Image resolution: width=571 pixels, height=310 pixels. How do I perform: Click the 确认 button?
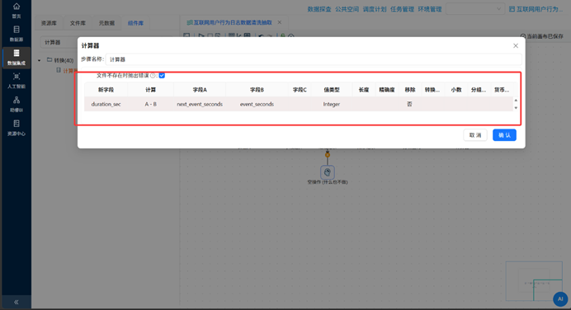pyautogui.click(x=504, y=135)
